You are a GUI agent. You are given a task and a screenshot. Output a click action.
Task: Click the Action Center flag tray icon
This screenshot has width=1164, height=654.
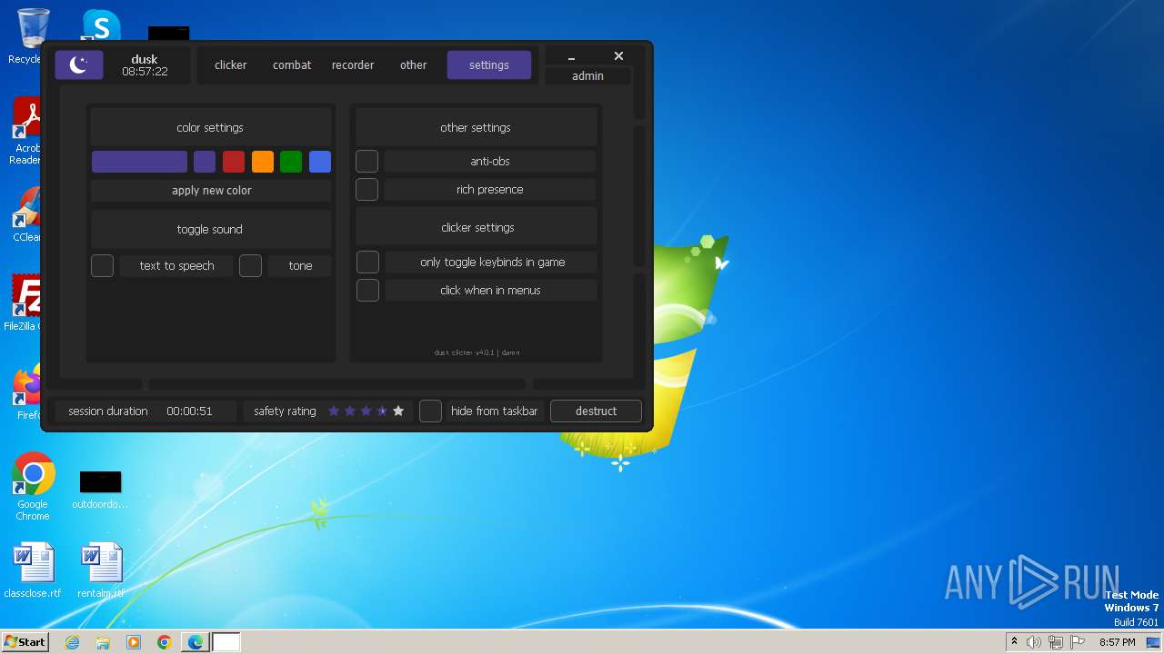pos(1078,642)
